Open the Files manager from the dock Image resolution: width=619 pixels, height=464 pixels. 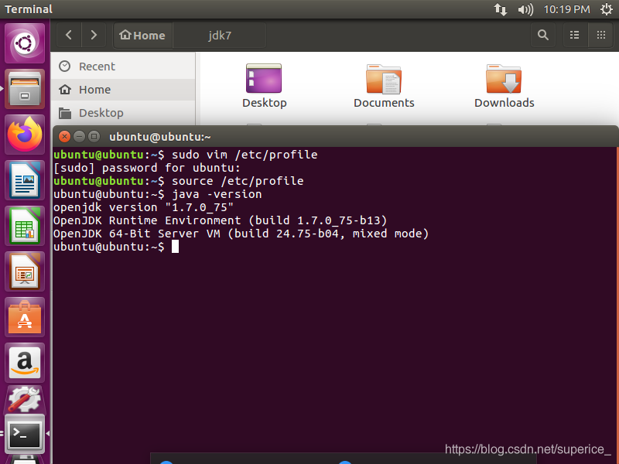coord(25,89)
